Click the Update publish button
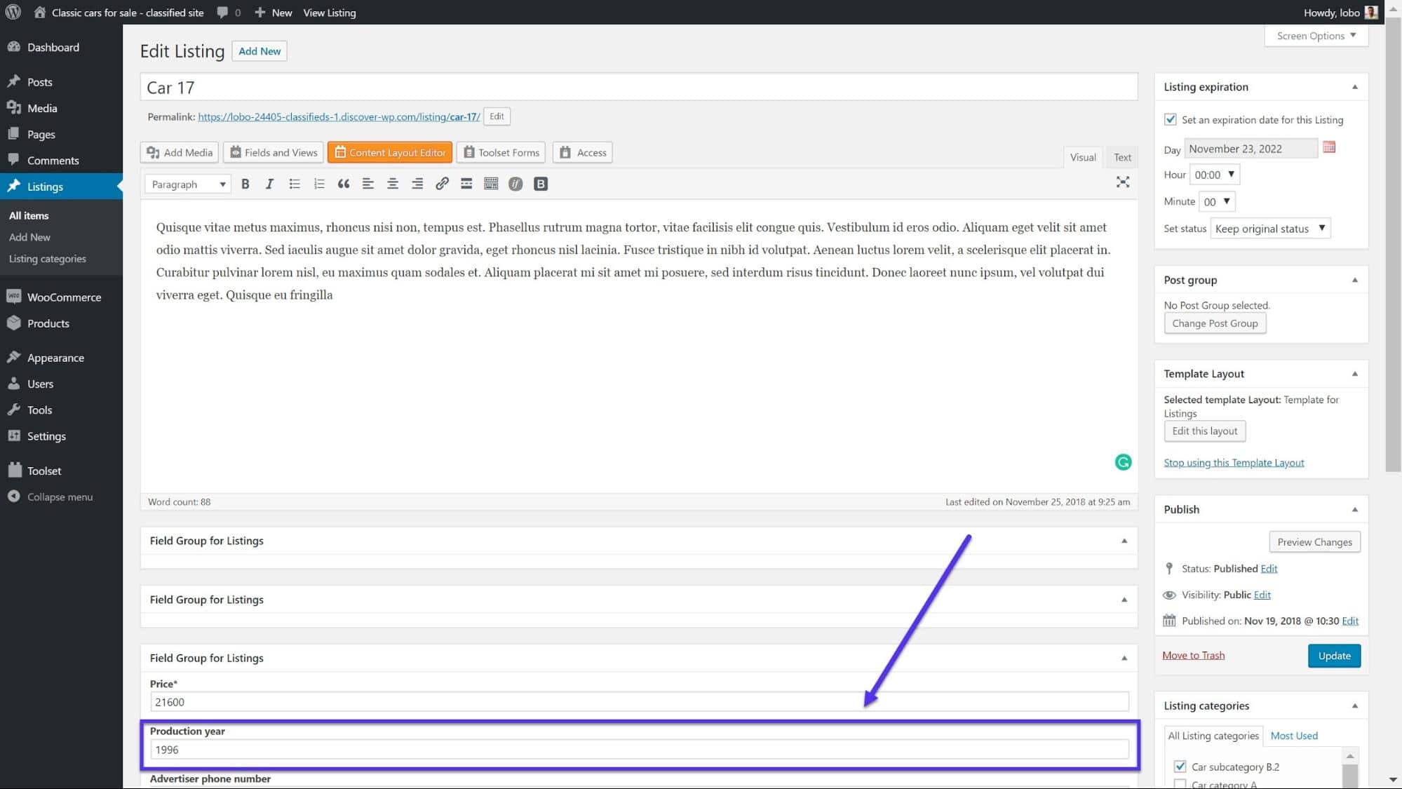This screenshot has height=789, width=1402. (x=1334, y=655)
